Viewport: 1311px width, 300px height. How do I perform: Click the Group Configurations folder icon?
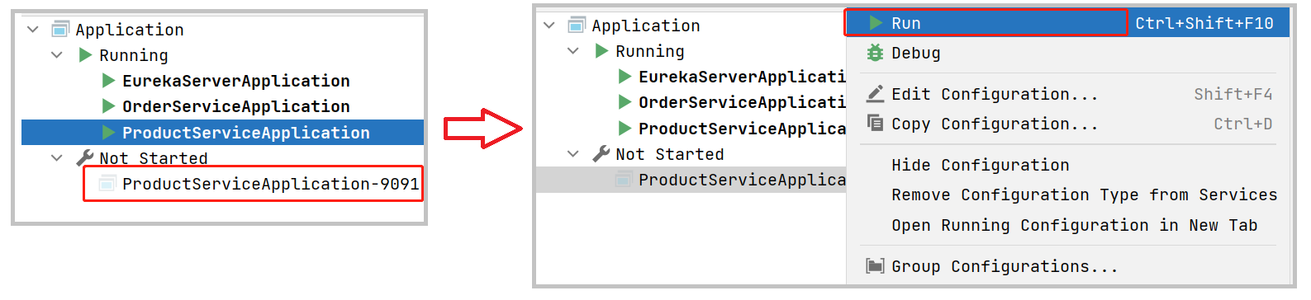click(x=875, y=266)
